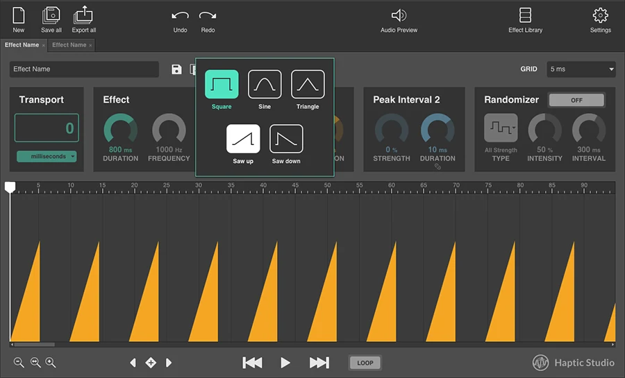Image resolution: width=625 pixels, height=378 pixels.
Task: Select the Saw up waveform
Action: tap(243, 139)
